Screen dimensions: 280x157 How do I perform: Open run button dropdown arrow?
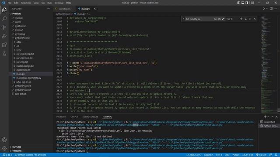(267, 9)
